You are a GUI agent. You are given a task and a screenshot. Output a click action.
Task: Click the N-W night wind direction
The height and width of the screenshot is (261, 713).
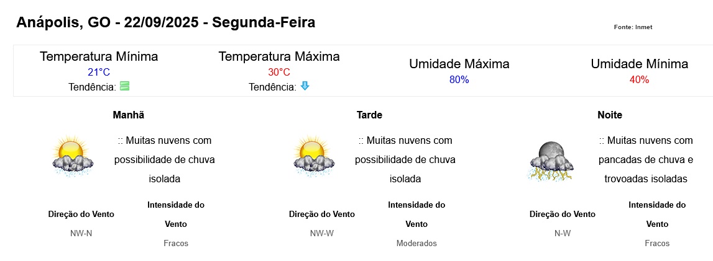coord(563,233)
